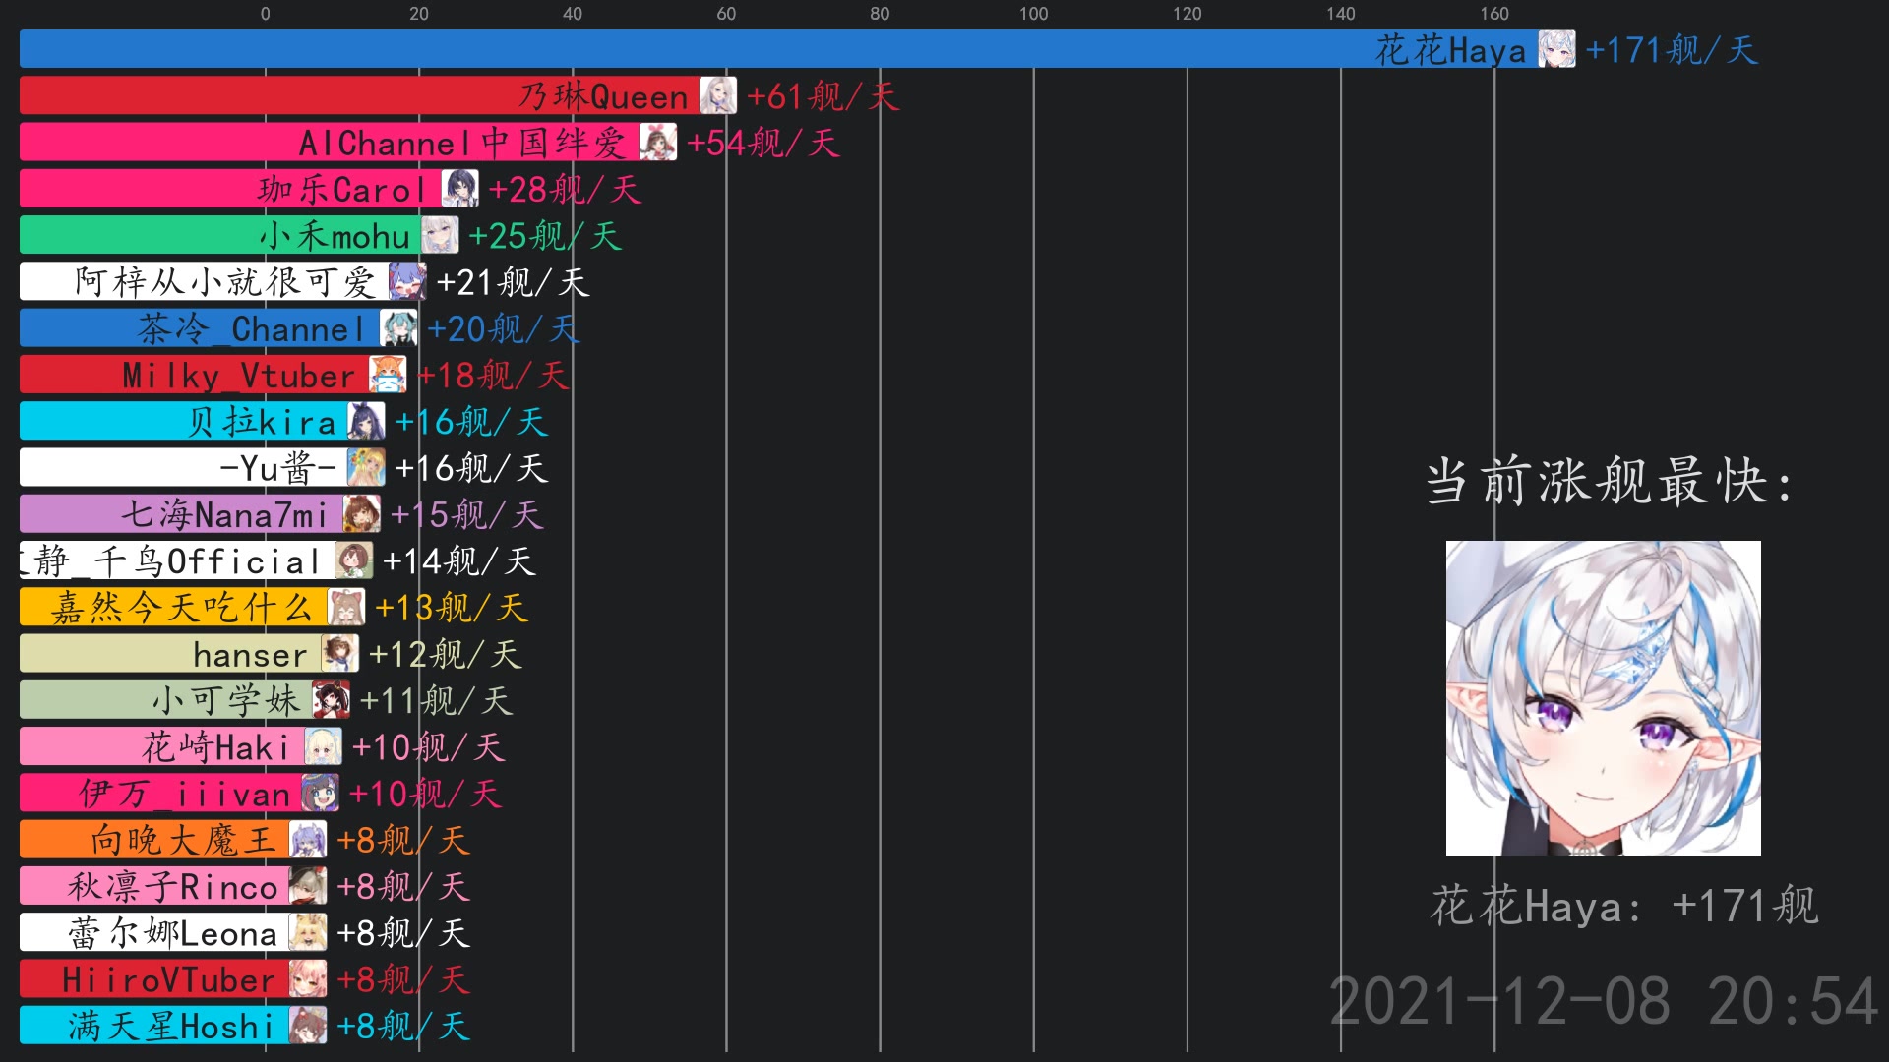1889x1062 pixels.
Task: Select the AIChannel中国绊爱 bar label
Action: click(x=463, y=144)
